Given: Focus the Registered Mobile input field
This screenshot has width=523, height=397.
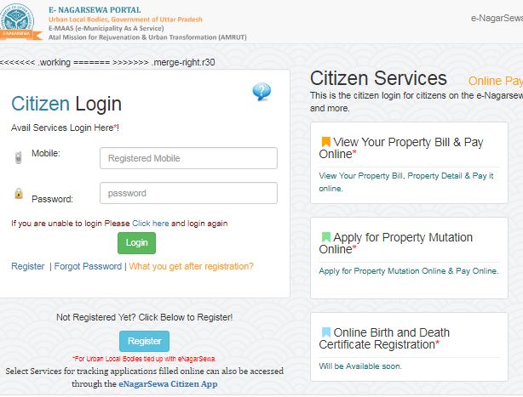Looking at the screenshot, I should point(188,158).
